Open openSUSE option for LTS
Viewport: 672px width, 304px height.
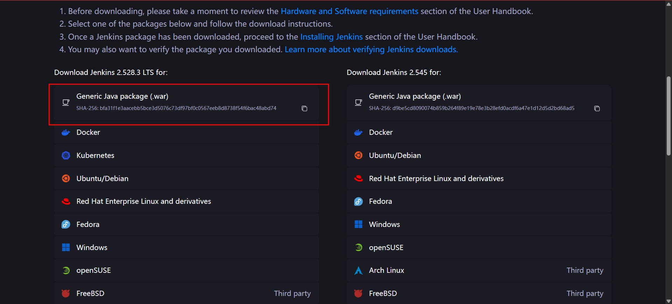(187, 270)
